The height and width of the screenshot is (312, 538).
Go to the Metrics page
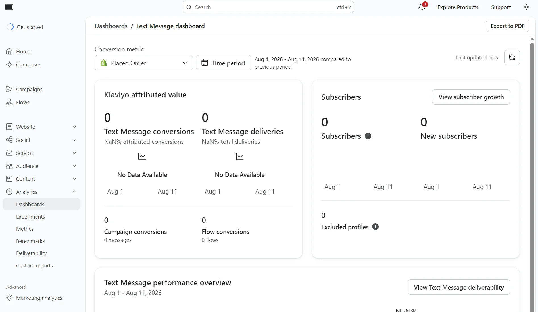click(25, 229)
